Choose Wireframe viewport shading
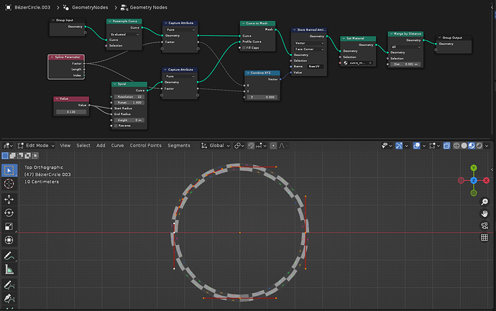This screenshot has height=311, width=496. [x=456, y=146]
